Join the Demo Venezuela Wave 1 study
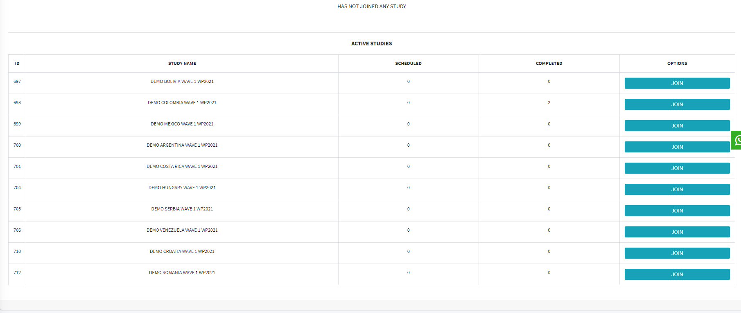This screenshot has height=313, width=741. (677, 232)
